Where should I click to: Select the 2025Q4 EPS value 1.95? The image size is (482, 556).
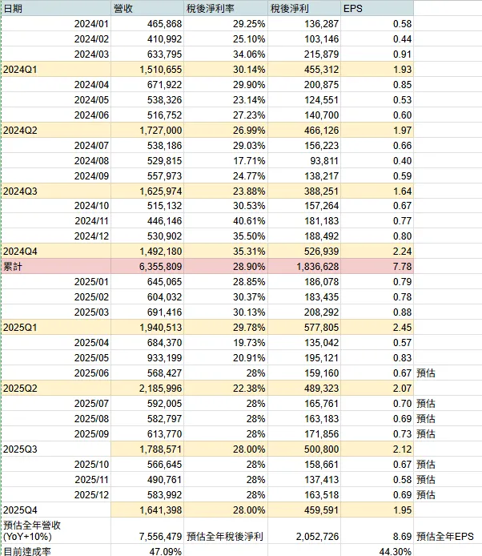point(402,508)
